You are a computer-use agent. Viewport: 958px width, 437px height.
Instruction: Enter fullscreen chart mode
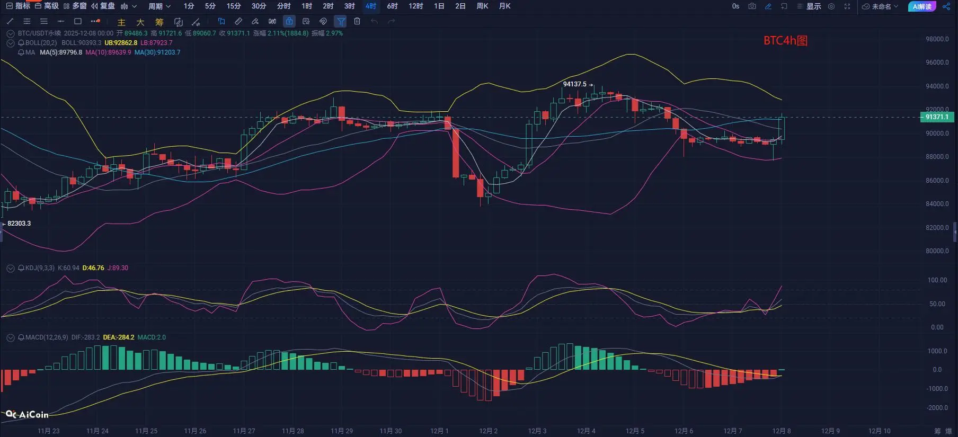[x=847, y=6]
